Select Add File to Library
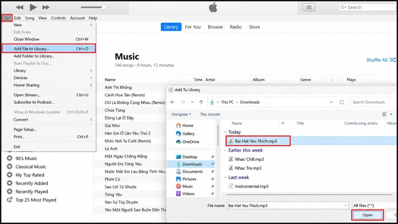The width and height of the screenshot is (398, 224). [49, 48]
